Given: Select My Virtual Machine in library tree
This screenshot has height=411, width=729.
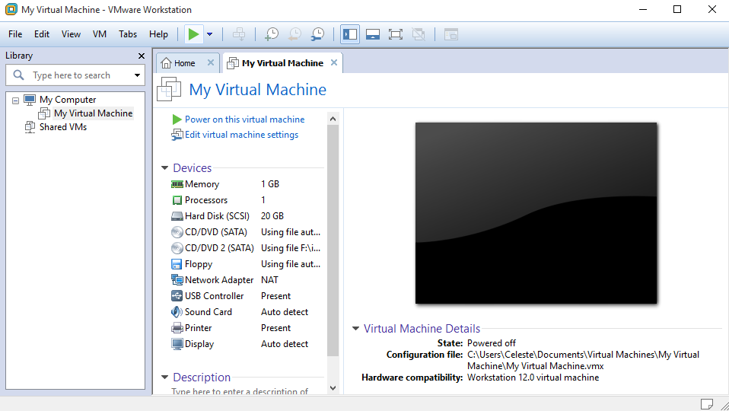Looking at the screenshot, I should tap(93, 113).
